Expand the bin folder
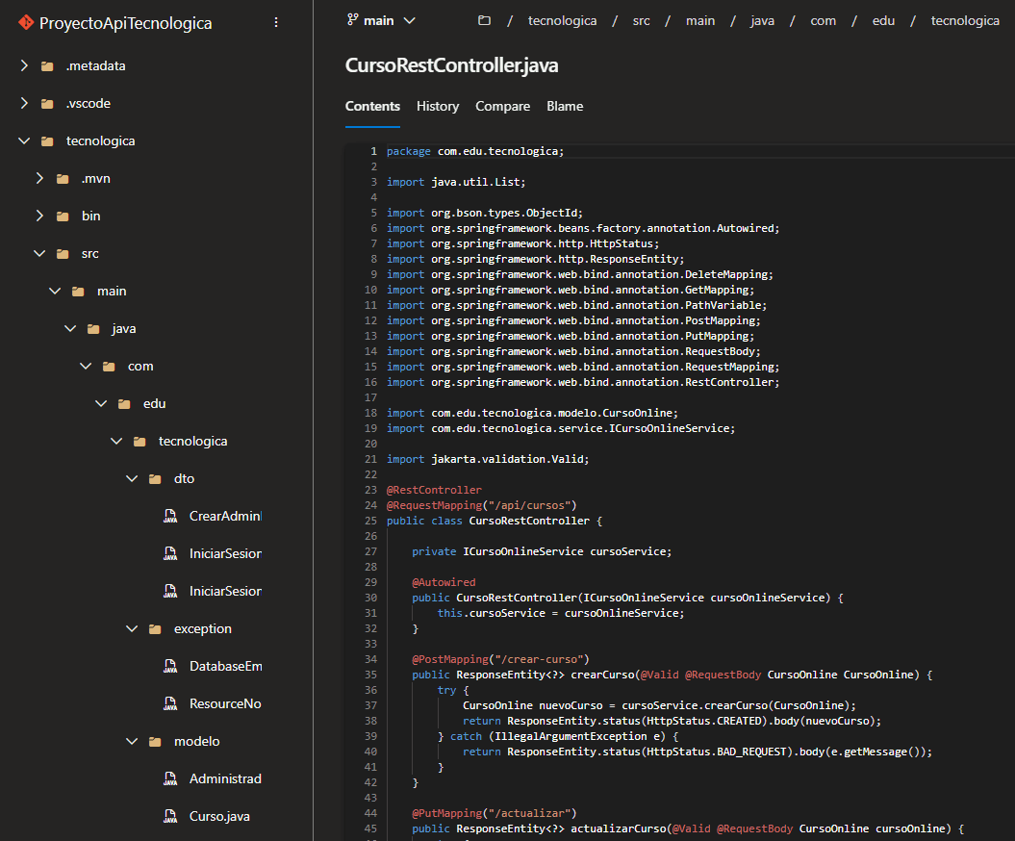Image resolution: width=1015 pixels, height=841 pixels. click(x=39, y=216)
